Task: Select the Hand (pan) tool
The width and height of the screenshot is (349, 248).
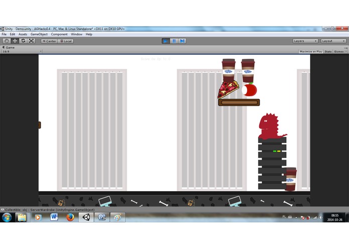Action: click(7, 41)
